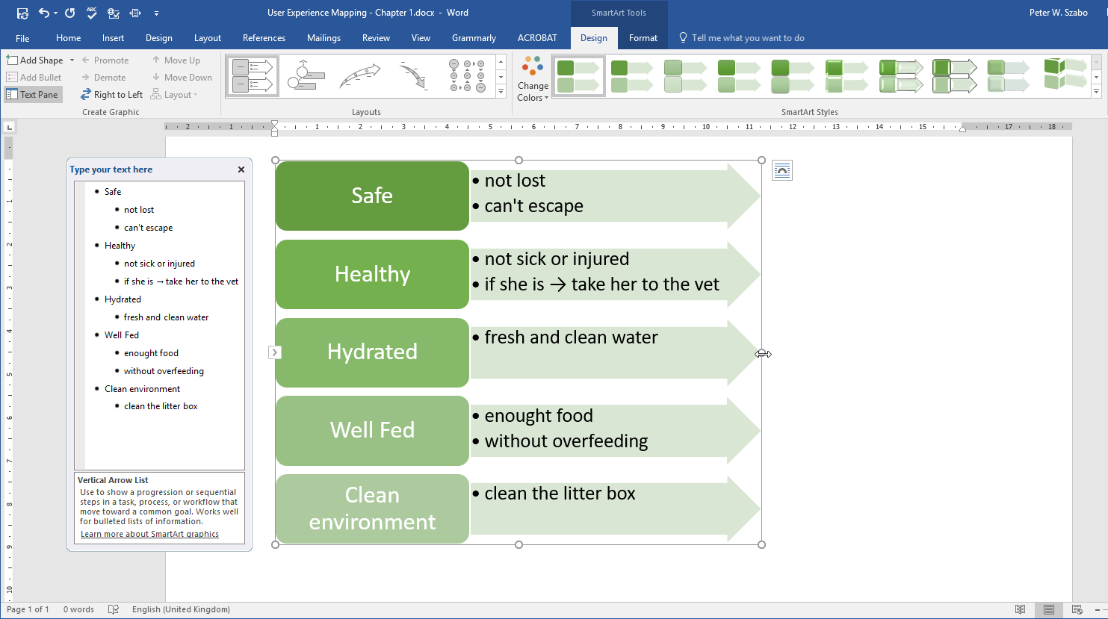This screenshot has height=619, width=1108.
Task: Close the 'Type your text here' pane
Action: (x=241, y=169)
